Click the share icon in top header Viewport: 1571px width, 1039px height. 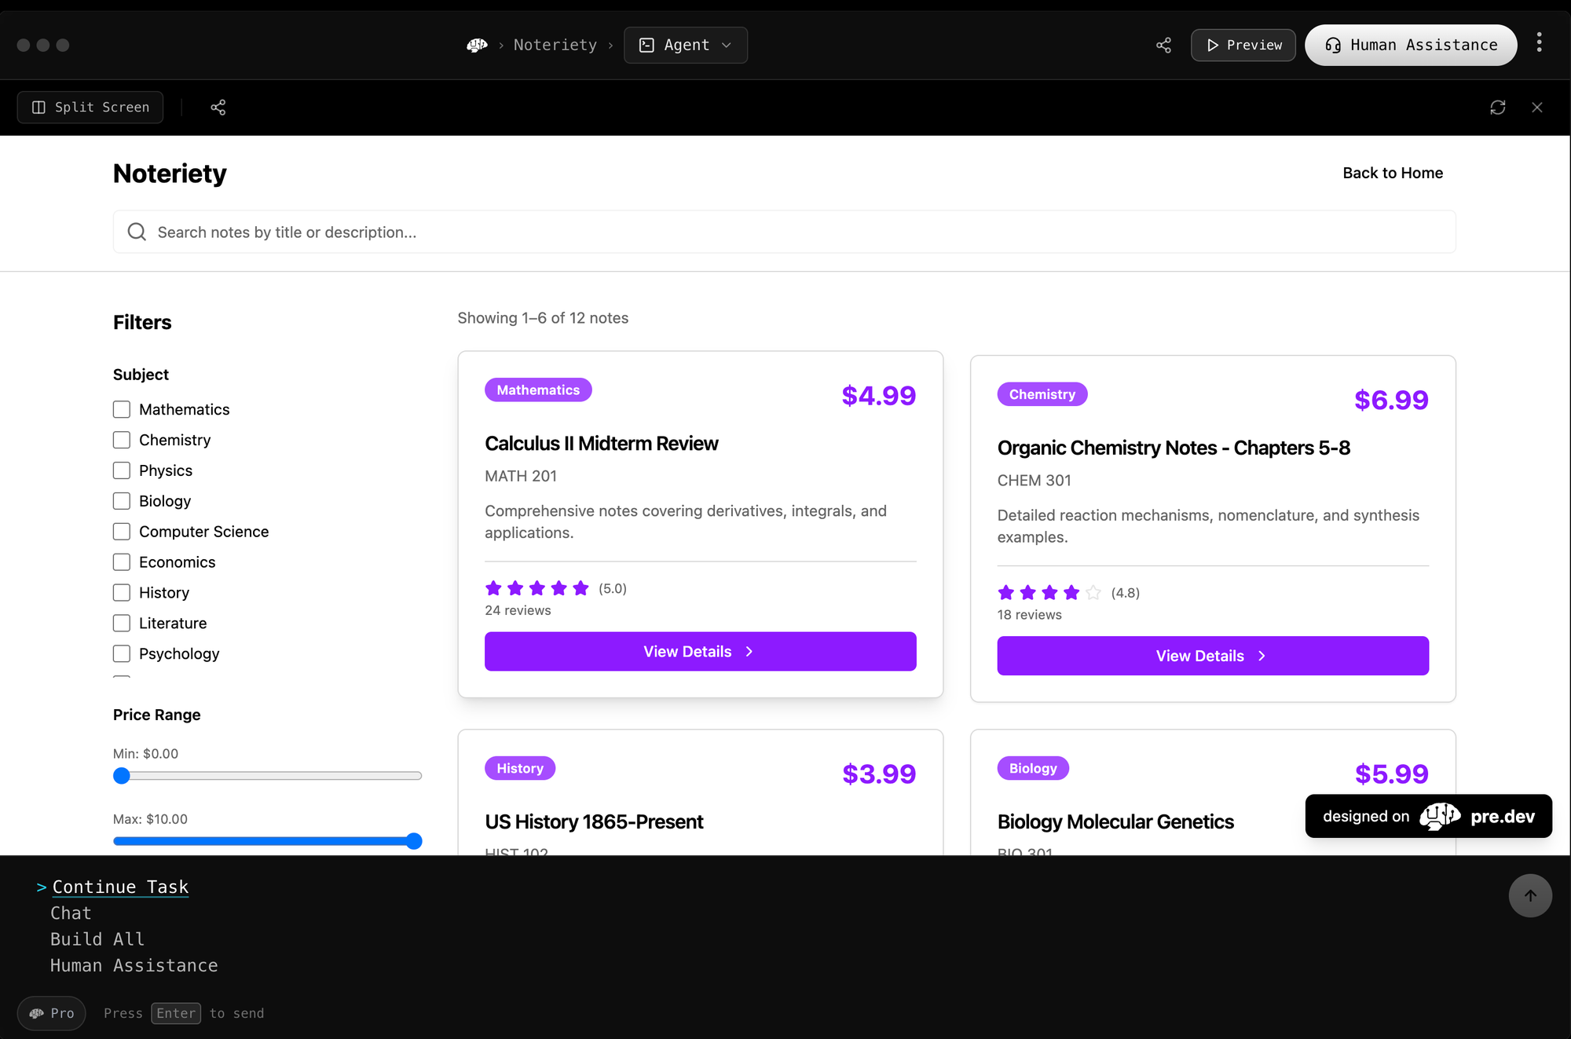(1163, 46)
